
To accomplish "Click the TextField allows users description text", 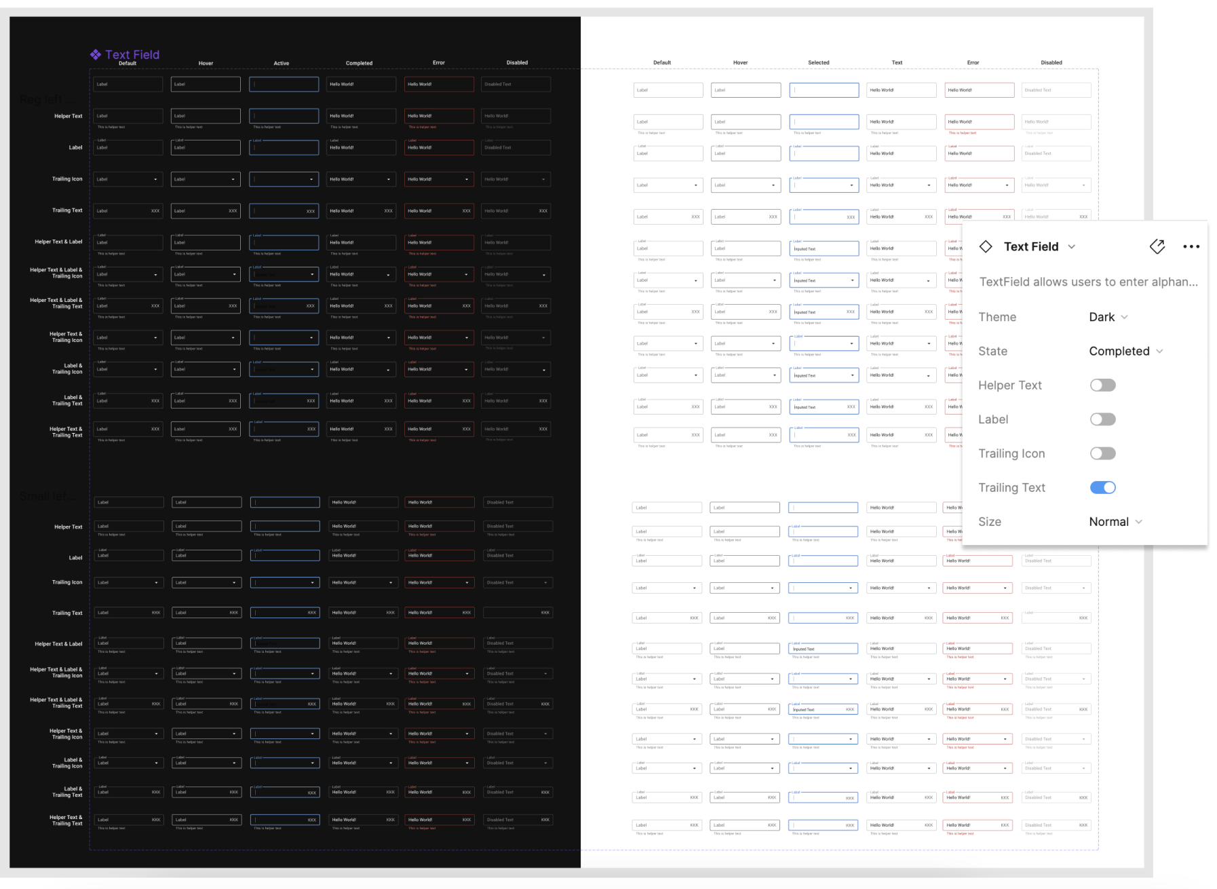I will point(1088,282).
